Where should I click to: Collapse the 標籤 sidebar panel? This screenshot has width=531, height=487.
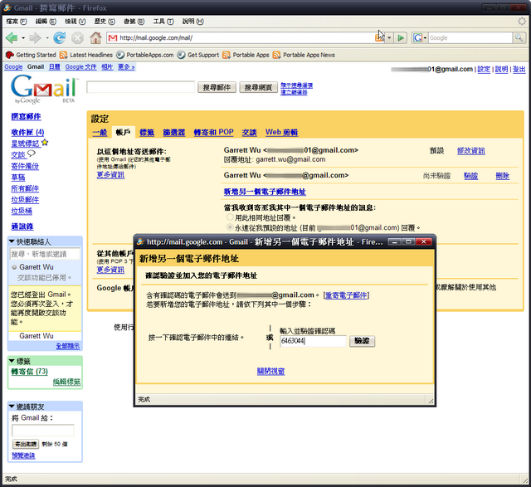12,361
